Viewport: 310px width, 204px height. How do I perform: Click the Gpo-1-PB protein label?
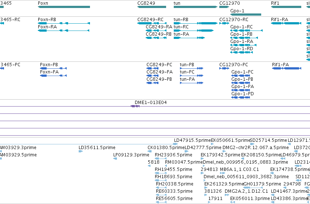pyautogui.click(x=242, y=79)
